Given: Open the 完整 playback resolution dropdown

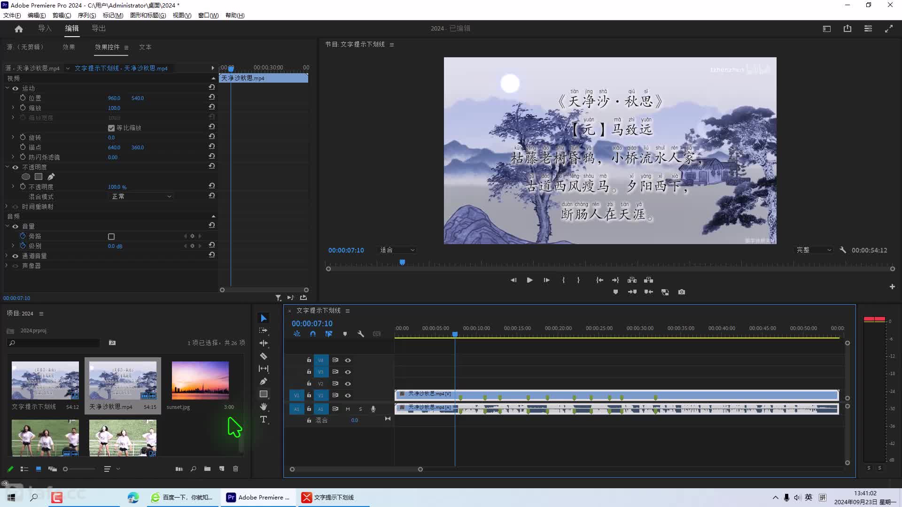Looking at the screenshot, I should (814, 250).
